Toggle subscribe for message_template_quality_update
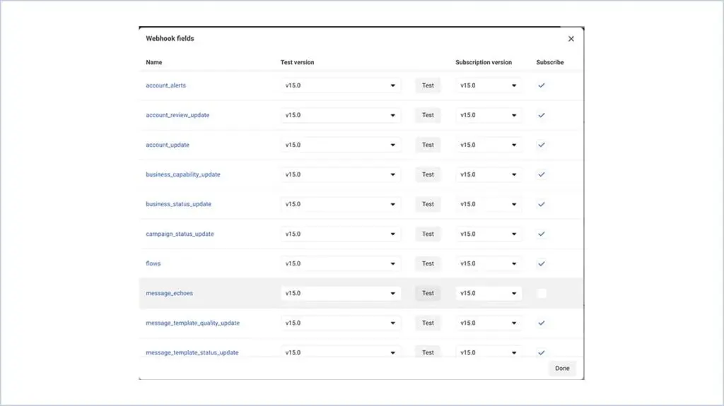Screen dimensions: 724x406 click(x=542, y=323)
